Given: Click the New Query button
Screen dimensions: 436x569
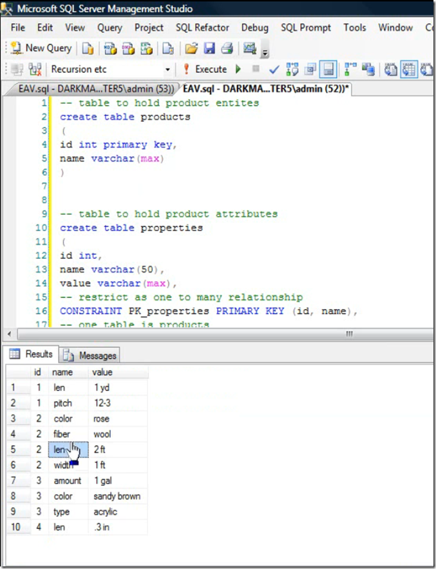Looking at the screenshot, I should click(x=41, y=48).
